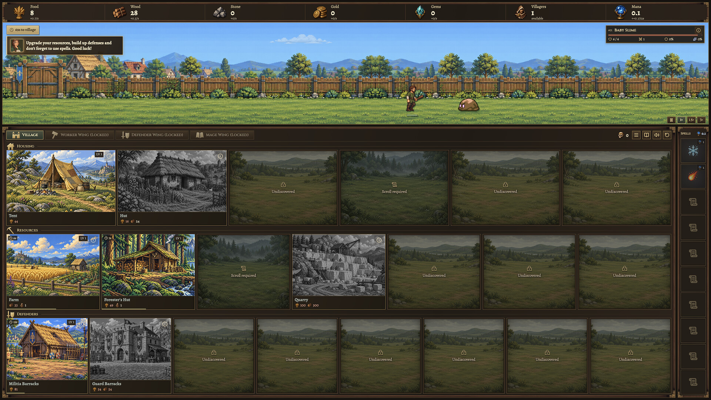The width and height of the screenshot is (711, 400).
Task: Open the Forester's Hut info icon
Action: (x=188, y=240)
